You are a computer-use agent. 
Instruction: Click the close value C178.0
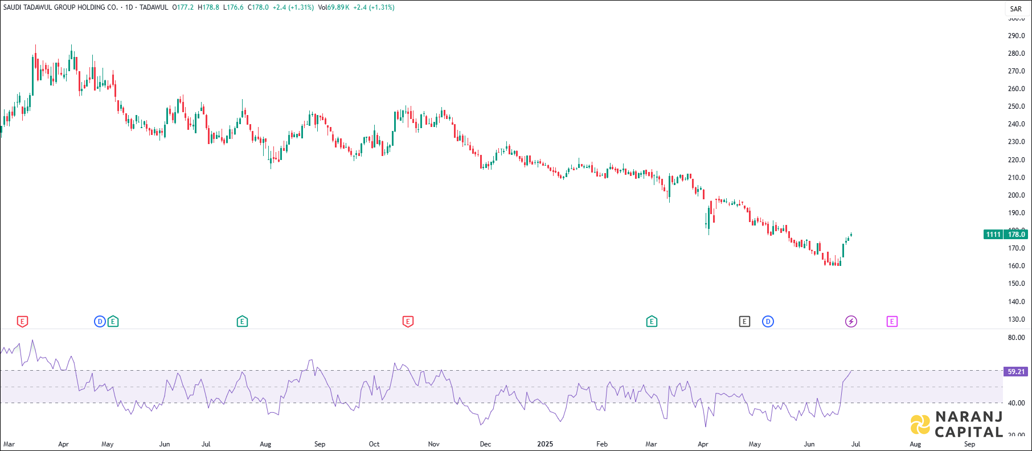tap(258, 7)
